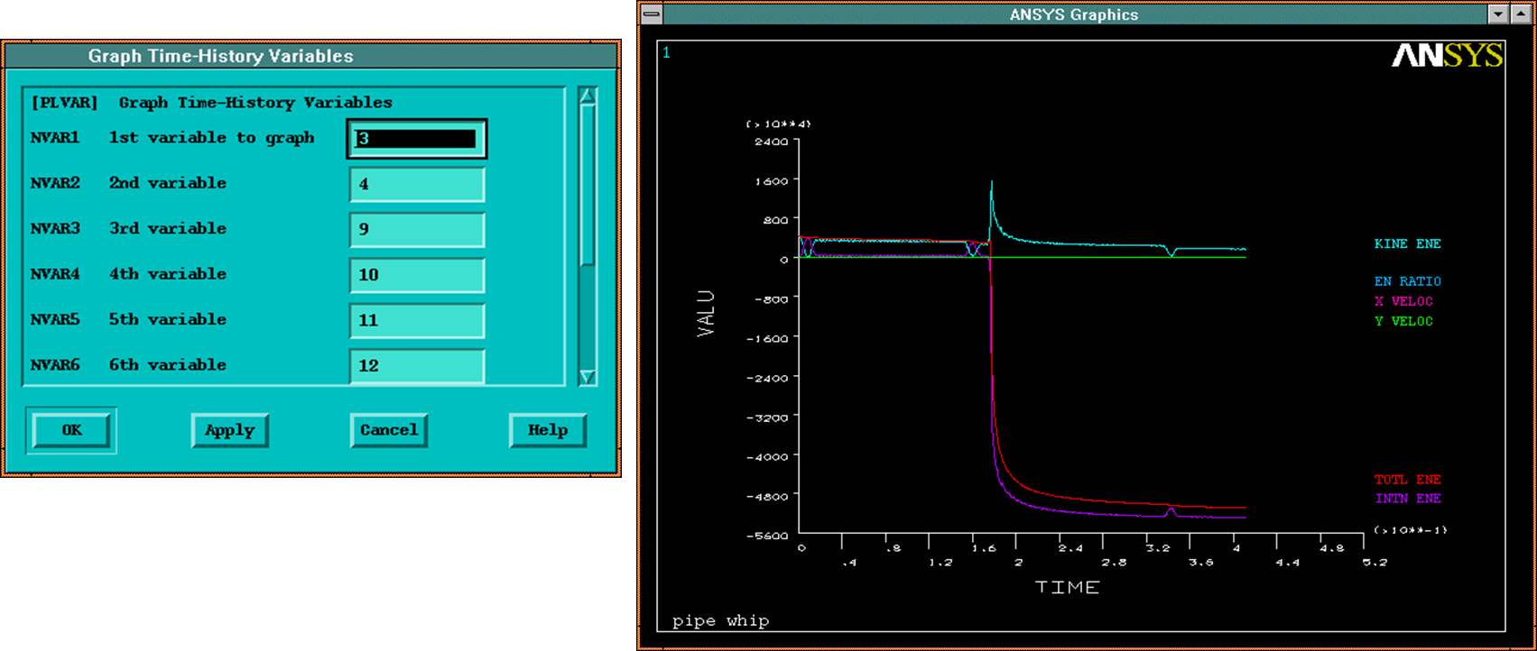This screenshot has width=1537, height=651.
Task: Click the dialog vertical scrollbar thumb
Action: click(x=588, y=186)
